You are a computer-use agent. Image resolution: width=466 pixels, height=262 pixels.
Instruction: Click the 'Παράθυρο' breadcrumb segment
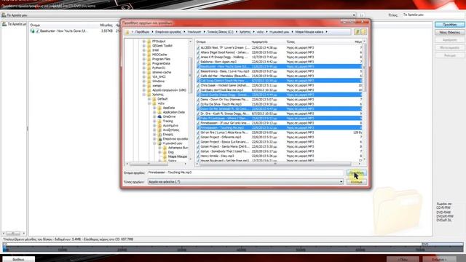click(142, 32)
